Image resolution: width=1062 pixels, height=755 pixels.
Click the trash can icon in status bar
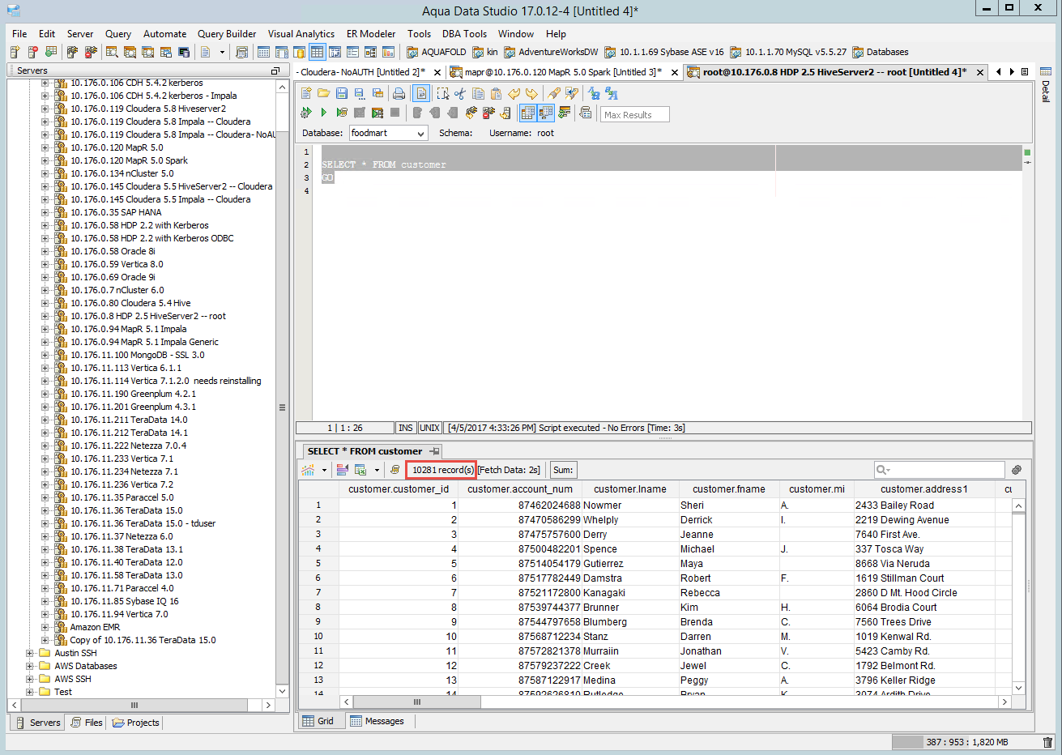tap(1047, 742)
